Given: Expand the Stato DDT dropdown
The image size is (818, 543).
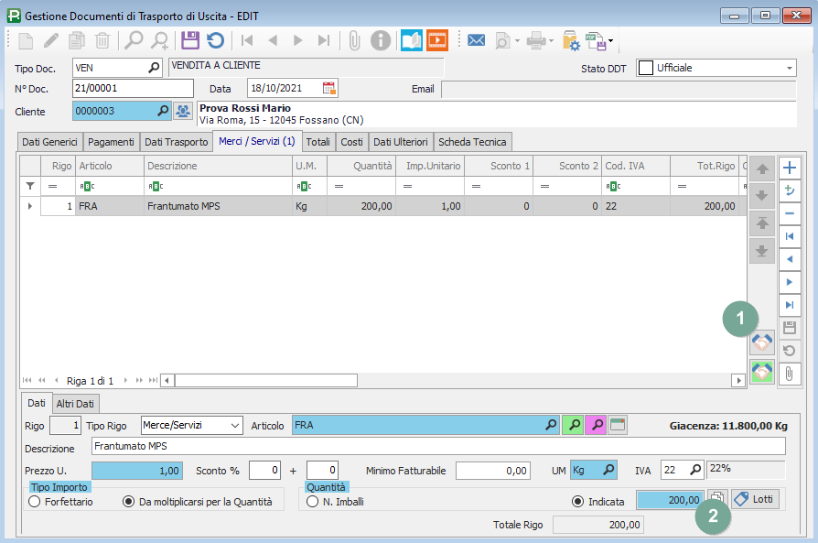Looking at the screenshot, I should pos(790,68).
